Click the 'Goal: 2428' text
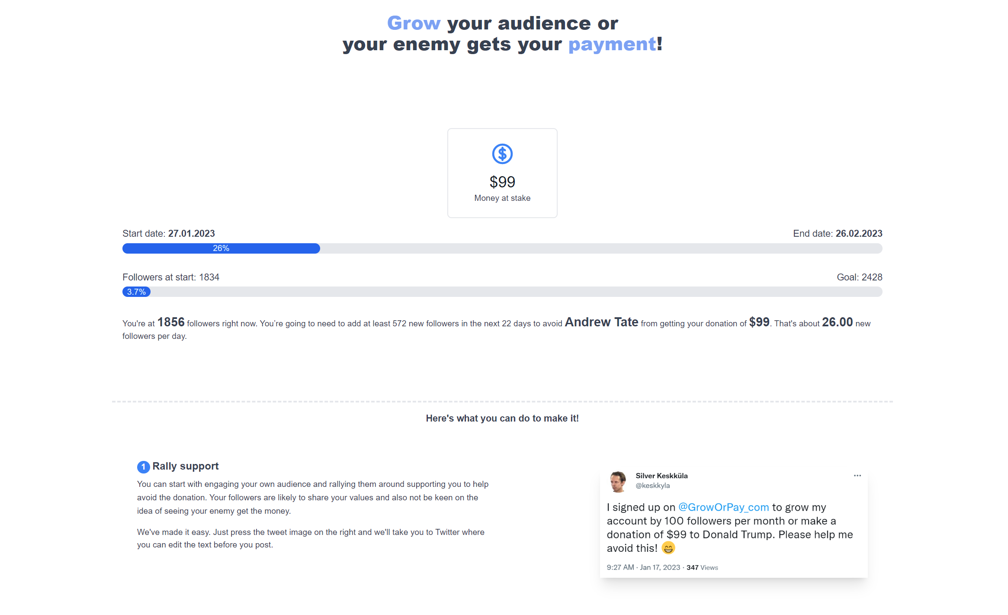The height and width of the screenshot is (615, 1008). click(x=860, y=277)
